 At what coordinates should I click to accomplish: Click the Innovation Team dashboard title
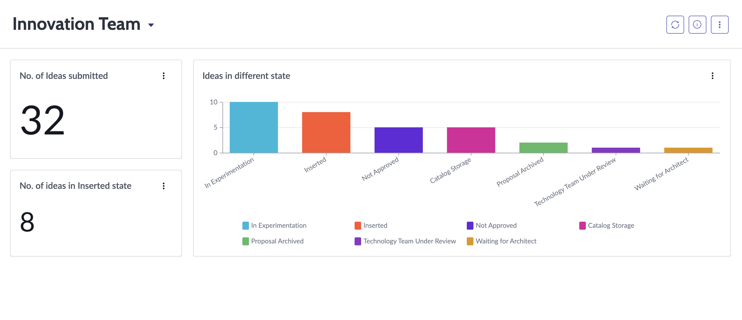[x=76, y=24]
